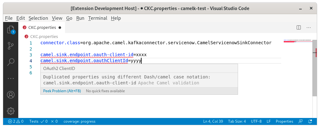Open the Explorer view in activity bar

11,30
